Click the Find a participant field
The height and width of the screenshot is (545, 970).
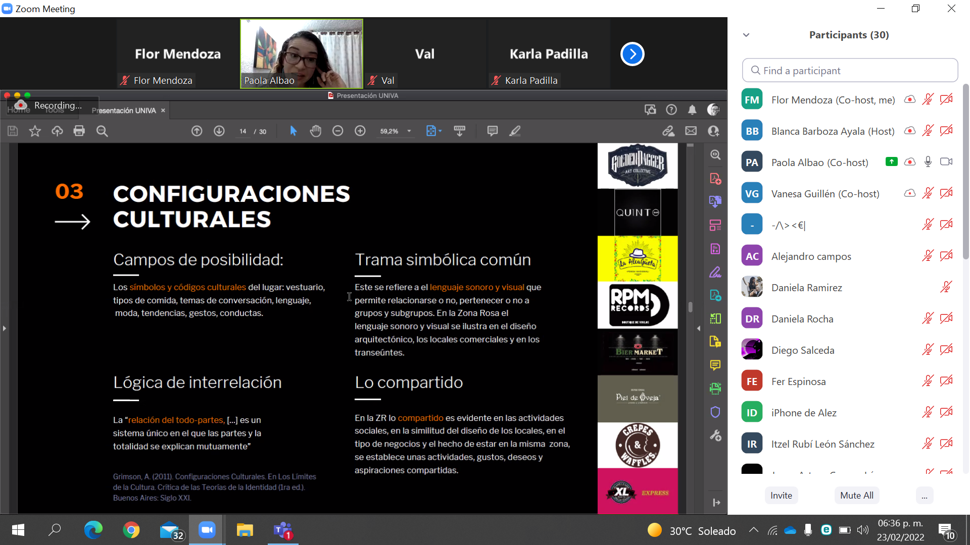point(850,70)
